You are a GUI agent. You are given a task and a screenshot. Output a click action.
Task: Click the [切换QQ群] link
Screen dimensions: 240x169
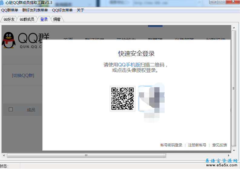(23, 75)
